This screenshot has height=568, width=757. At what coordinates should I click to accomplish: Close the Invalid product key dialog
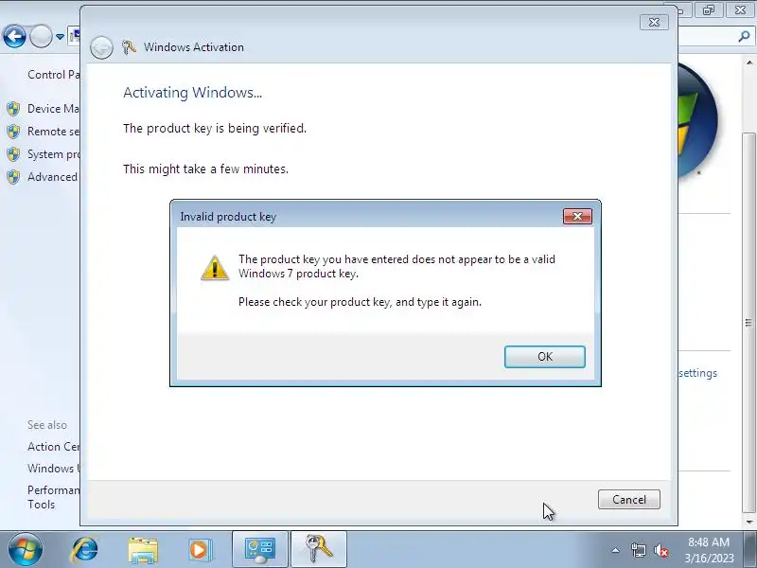coord(577,216)
